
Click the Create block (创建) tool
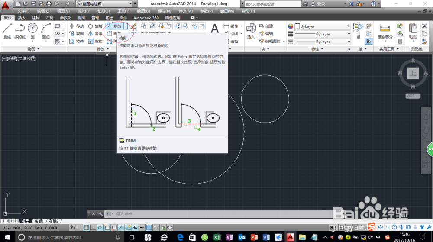tap(266, 26)
